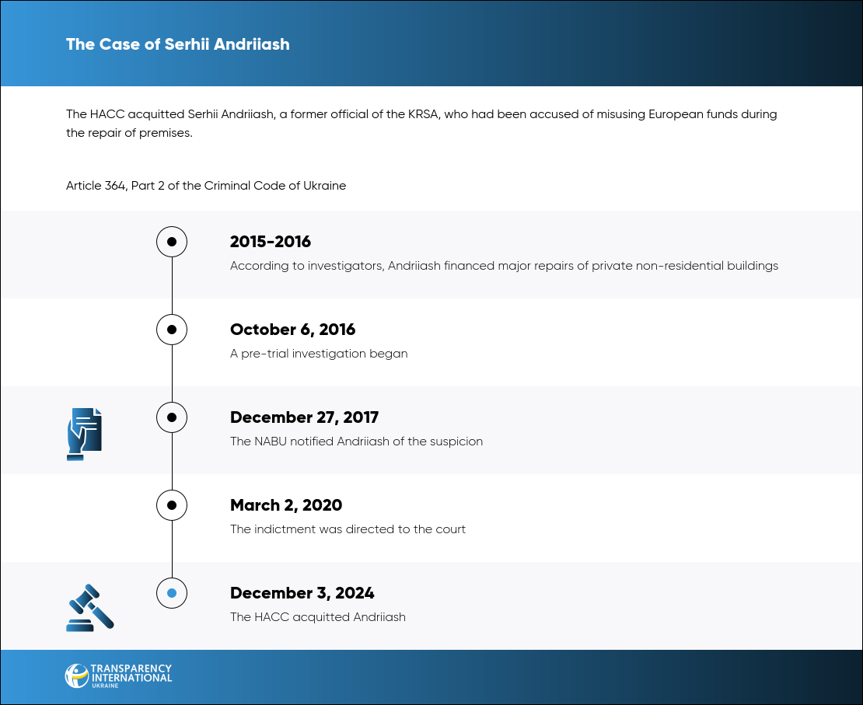
Task: Click 'The indictment was directed to the court'
Action: [348, 529]
